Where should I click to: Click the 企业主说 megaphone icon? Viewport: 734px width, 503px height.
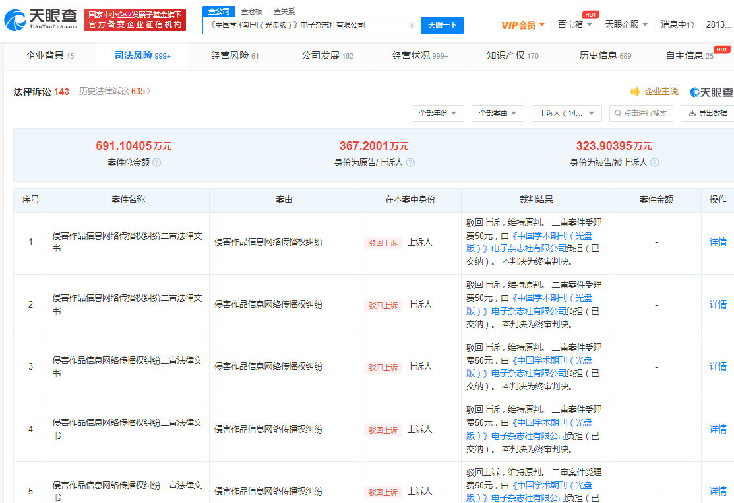point(635,91)
